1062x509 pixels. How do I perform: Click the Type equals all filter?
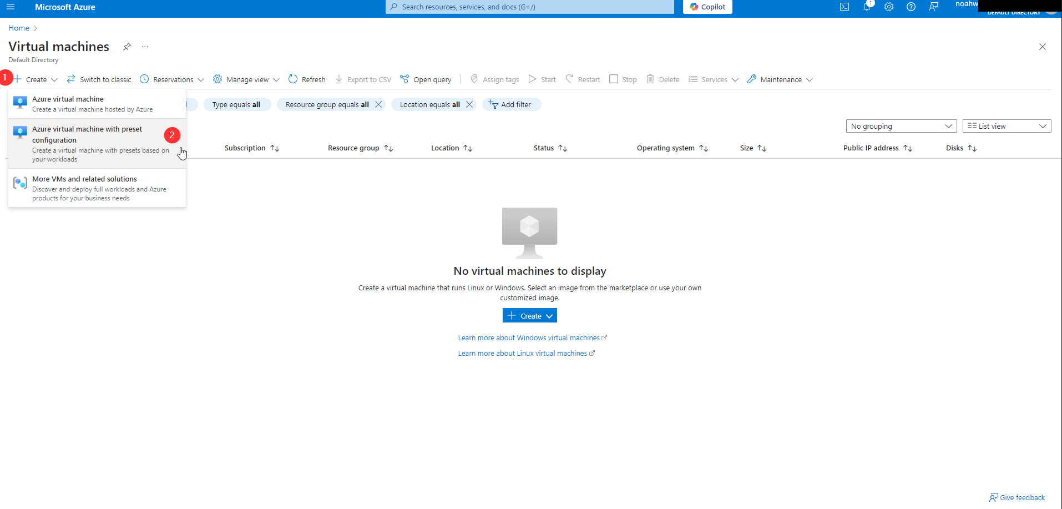(x=237, y=104)
